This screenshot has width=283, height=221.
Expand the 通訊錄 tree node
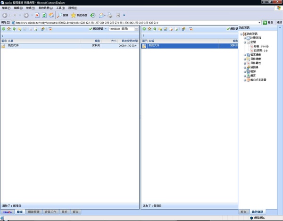tap(245, 68)
